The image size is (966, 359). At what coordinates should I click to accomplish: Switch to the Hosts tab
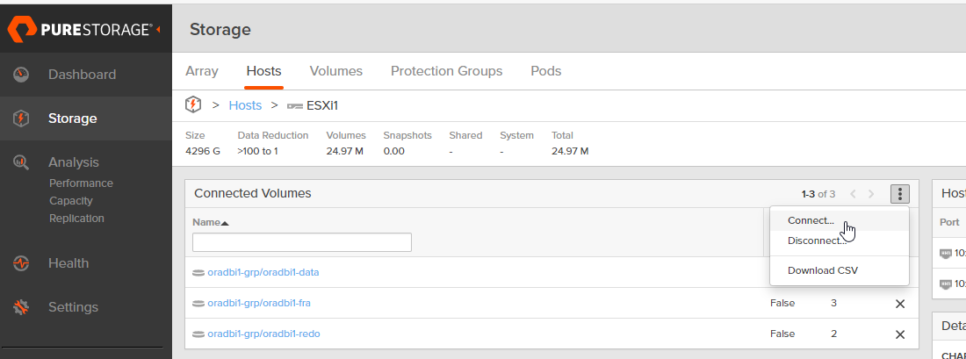tap(263, 71)
